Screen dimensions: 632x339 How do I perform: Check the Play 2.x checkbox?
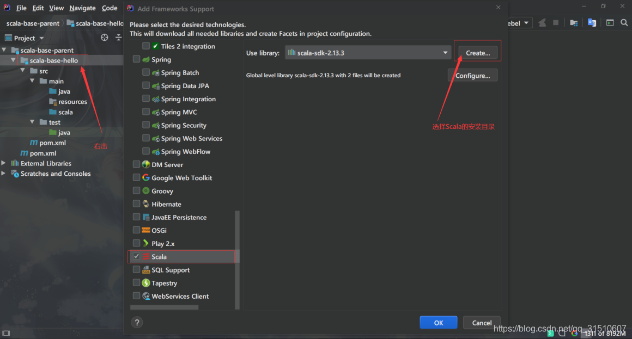click(x=137, y=243)
